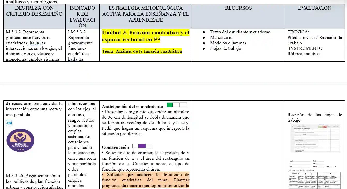Click the Rúbrica analítica text

click(x=303, y=54)
